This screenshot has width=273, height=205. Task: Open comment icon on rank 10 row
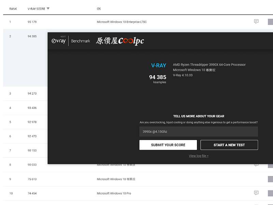pos(256,193)
